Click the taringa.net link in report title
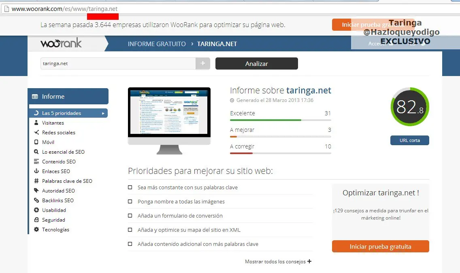 309,90
